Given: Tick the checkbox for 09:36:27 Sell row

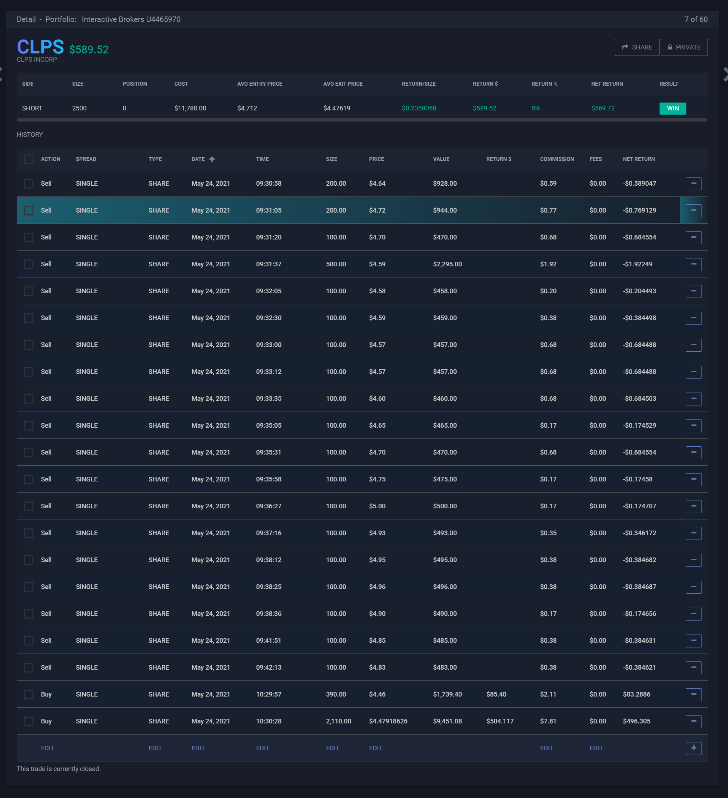Looking at the screenshot, I should click(x=29, y=506).
